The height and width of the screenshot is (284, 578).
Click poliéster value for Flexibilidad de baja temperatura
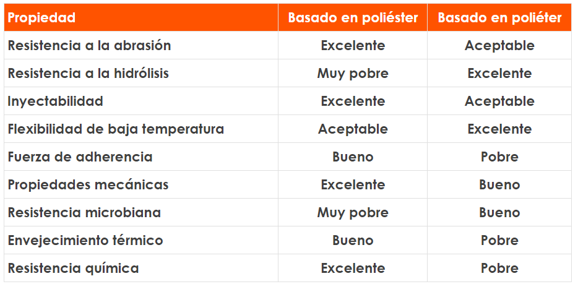[x=353, y=129]
